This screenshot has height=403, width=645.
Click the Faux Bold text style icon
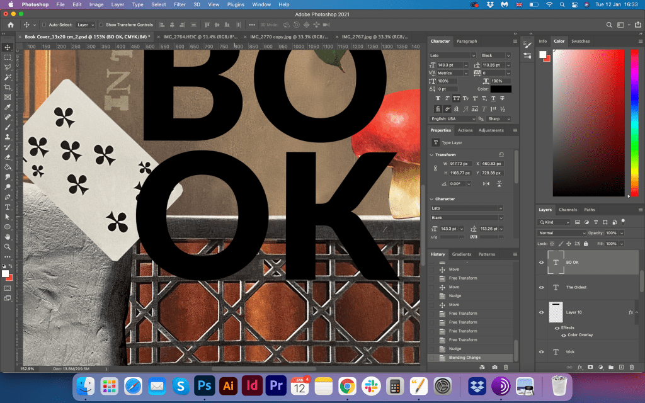pyautogui.click(x=439, y=99)
